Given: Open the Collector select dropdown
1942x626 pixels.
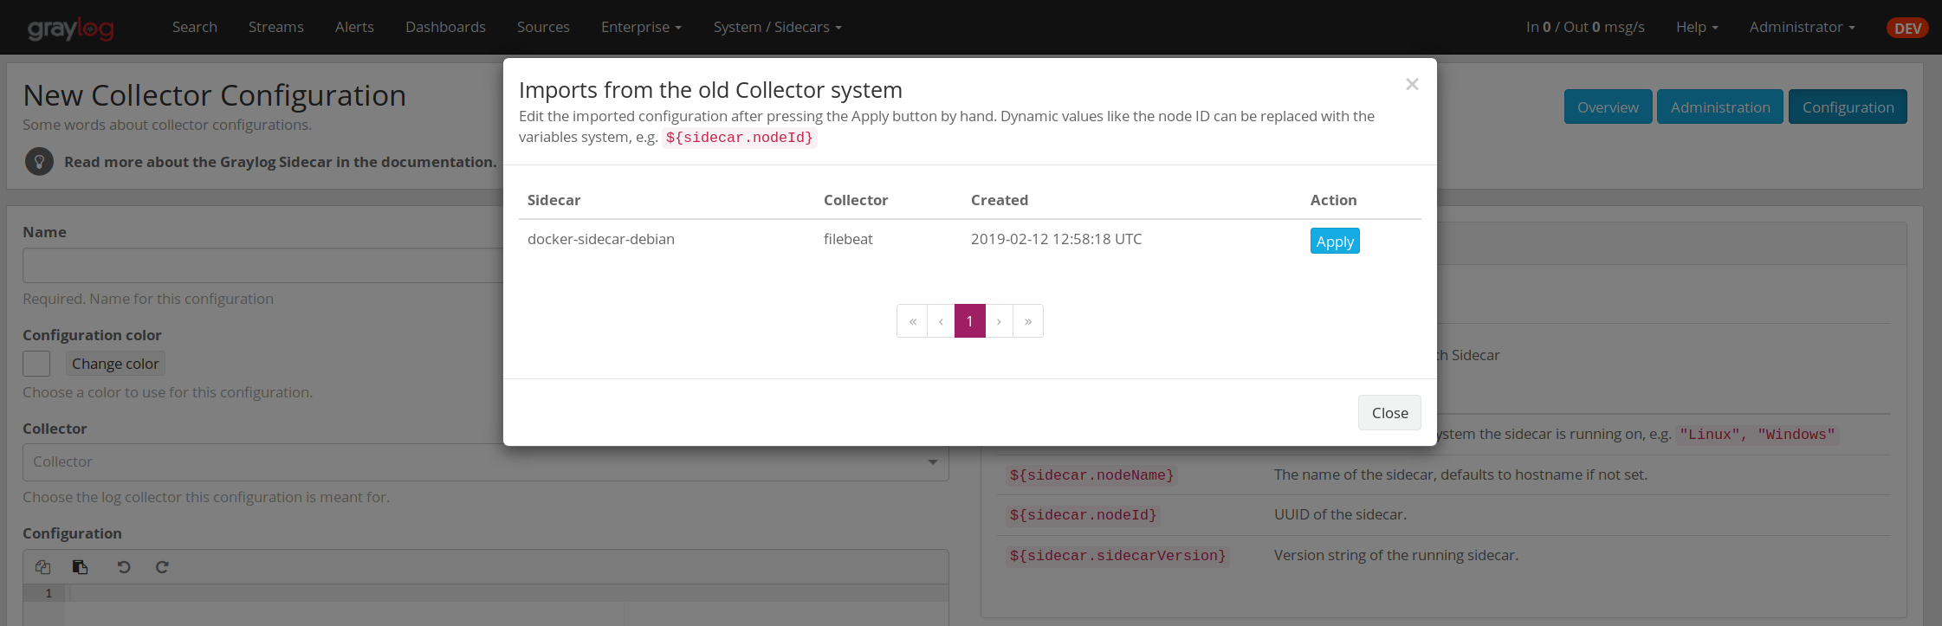Looking at the screenshot, I should (485, 462).
